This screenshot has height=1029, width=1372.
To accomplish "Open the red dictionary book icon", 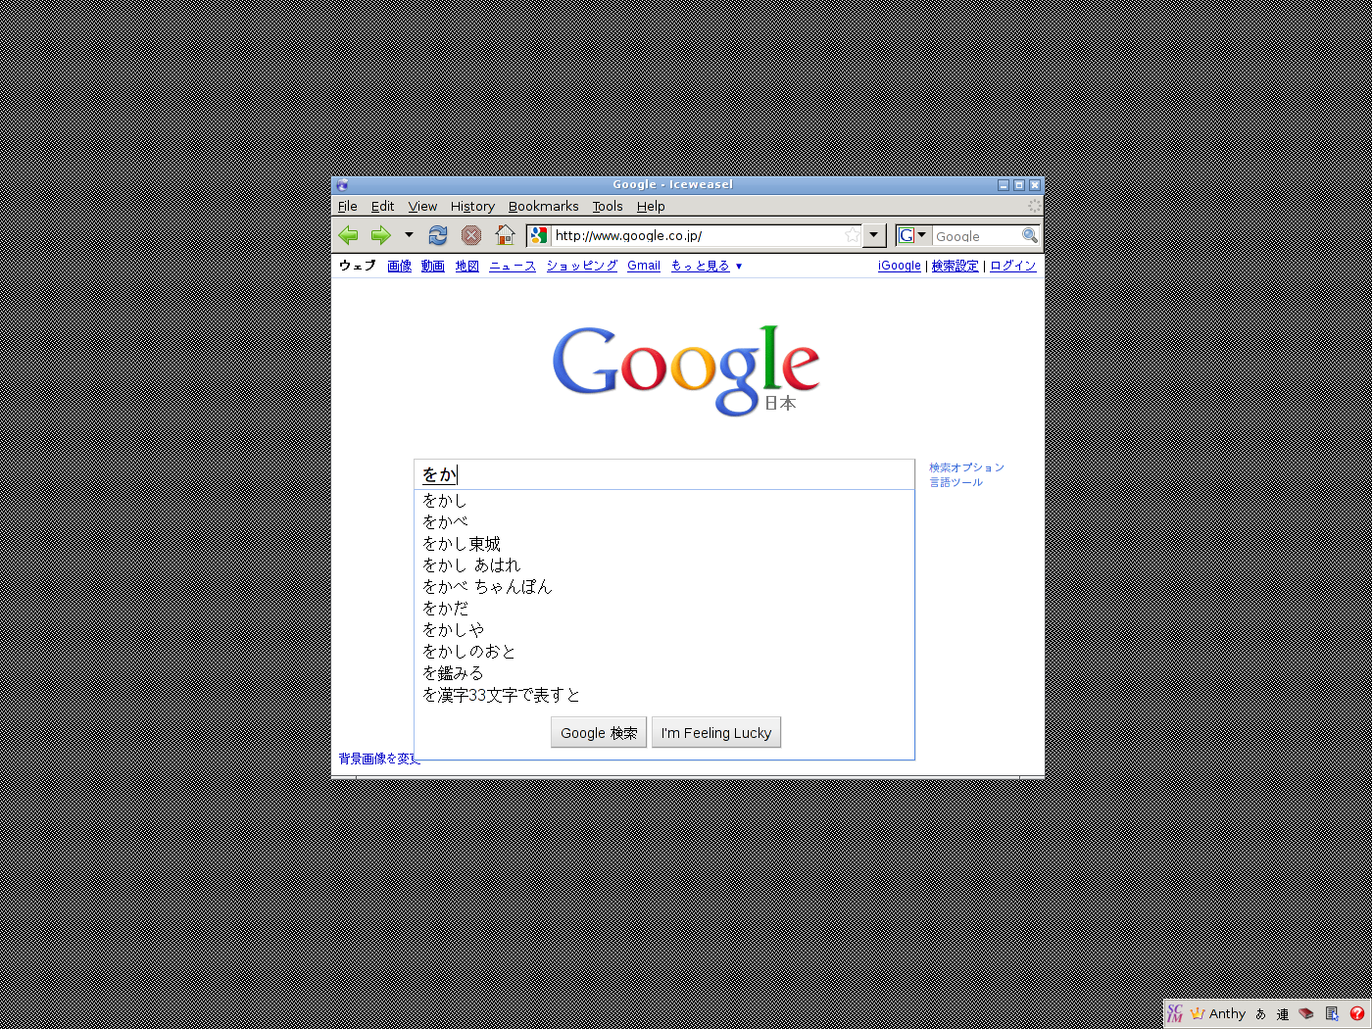I will coord(1306,1013).
